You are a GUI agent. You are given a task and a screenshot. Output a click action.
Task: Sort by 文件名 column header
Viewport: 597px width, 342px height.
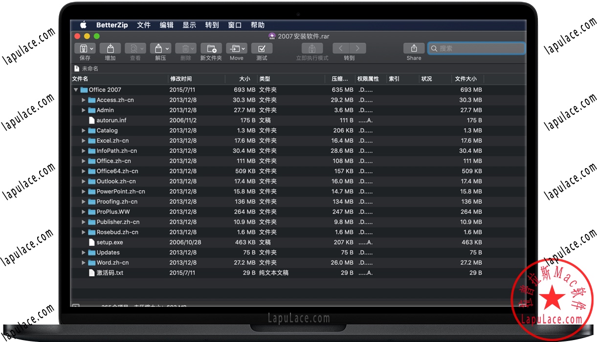tap(119, 79)
